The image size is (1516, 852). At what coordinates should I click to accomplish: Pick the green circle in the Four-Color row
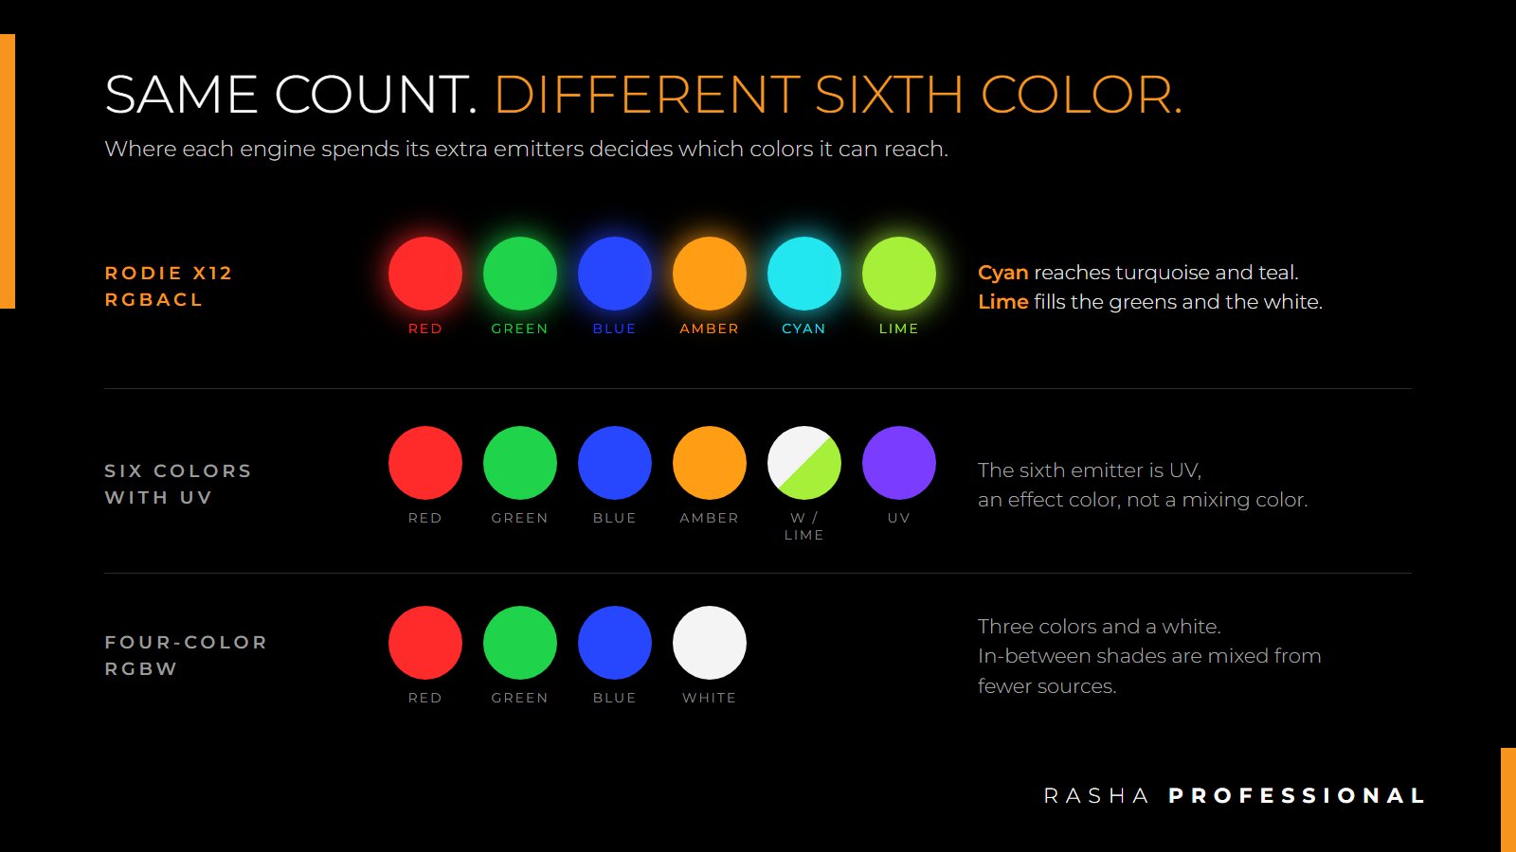520,643
